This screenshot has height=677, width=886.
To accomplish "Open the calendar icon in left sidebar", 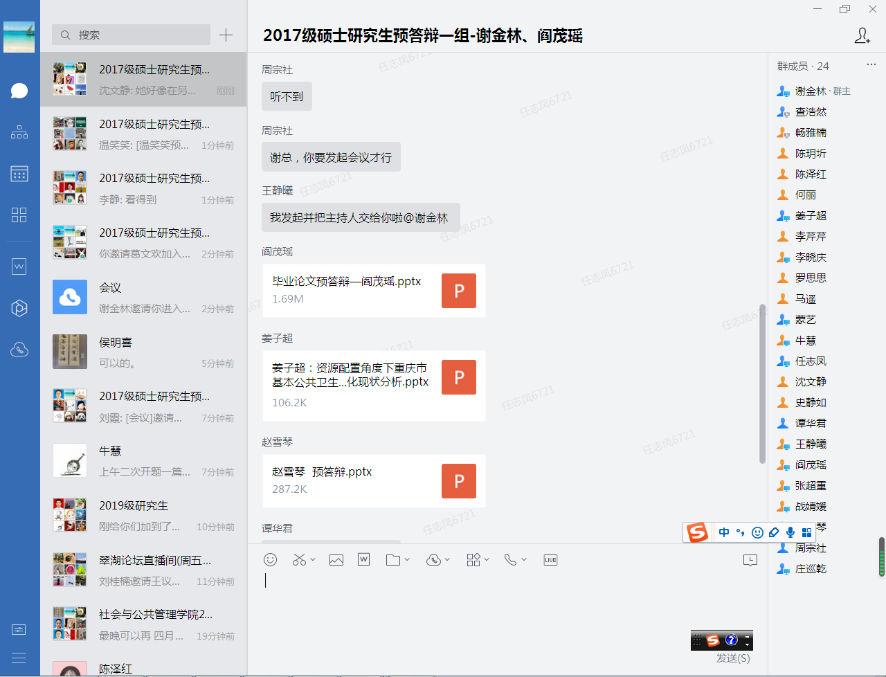I will pyautogui.click(x=19, y=174).
